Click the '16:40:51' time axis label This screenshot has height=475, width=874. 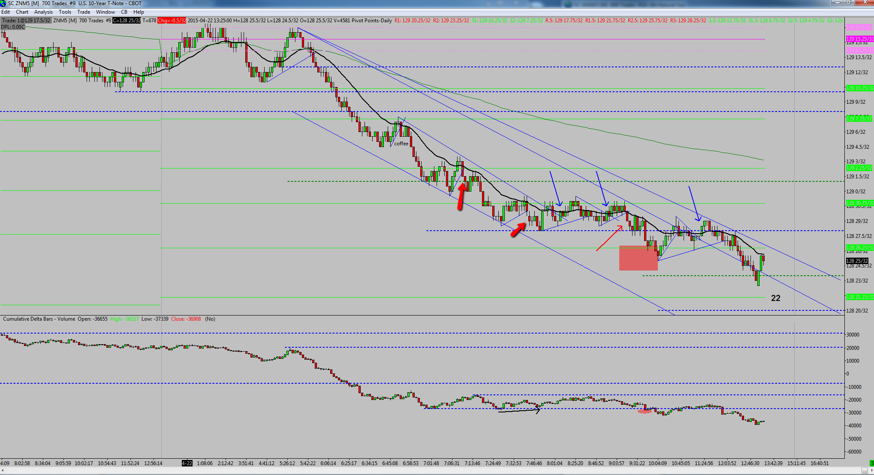(820, 463)
